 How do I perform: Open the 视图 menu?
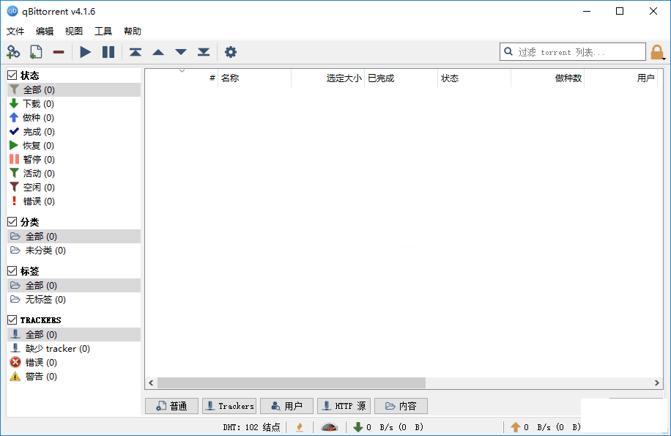(x=73, y=32)
